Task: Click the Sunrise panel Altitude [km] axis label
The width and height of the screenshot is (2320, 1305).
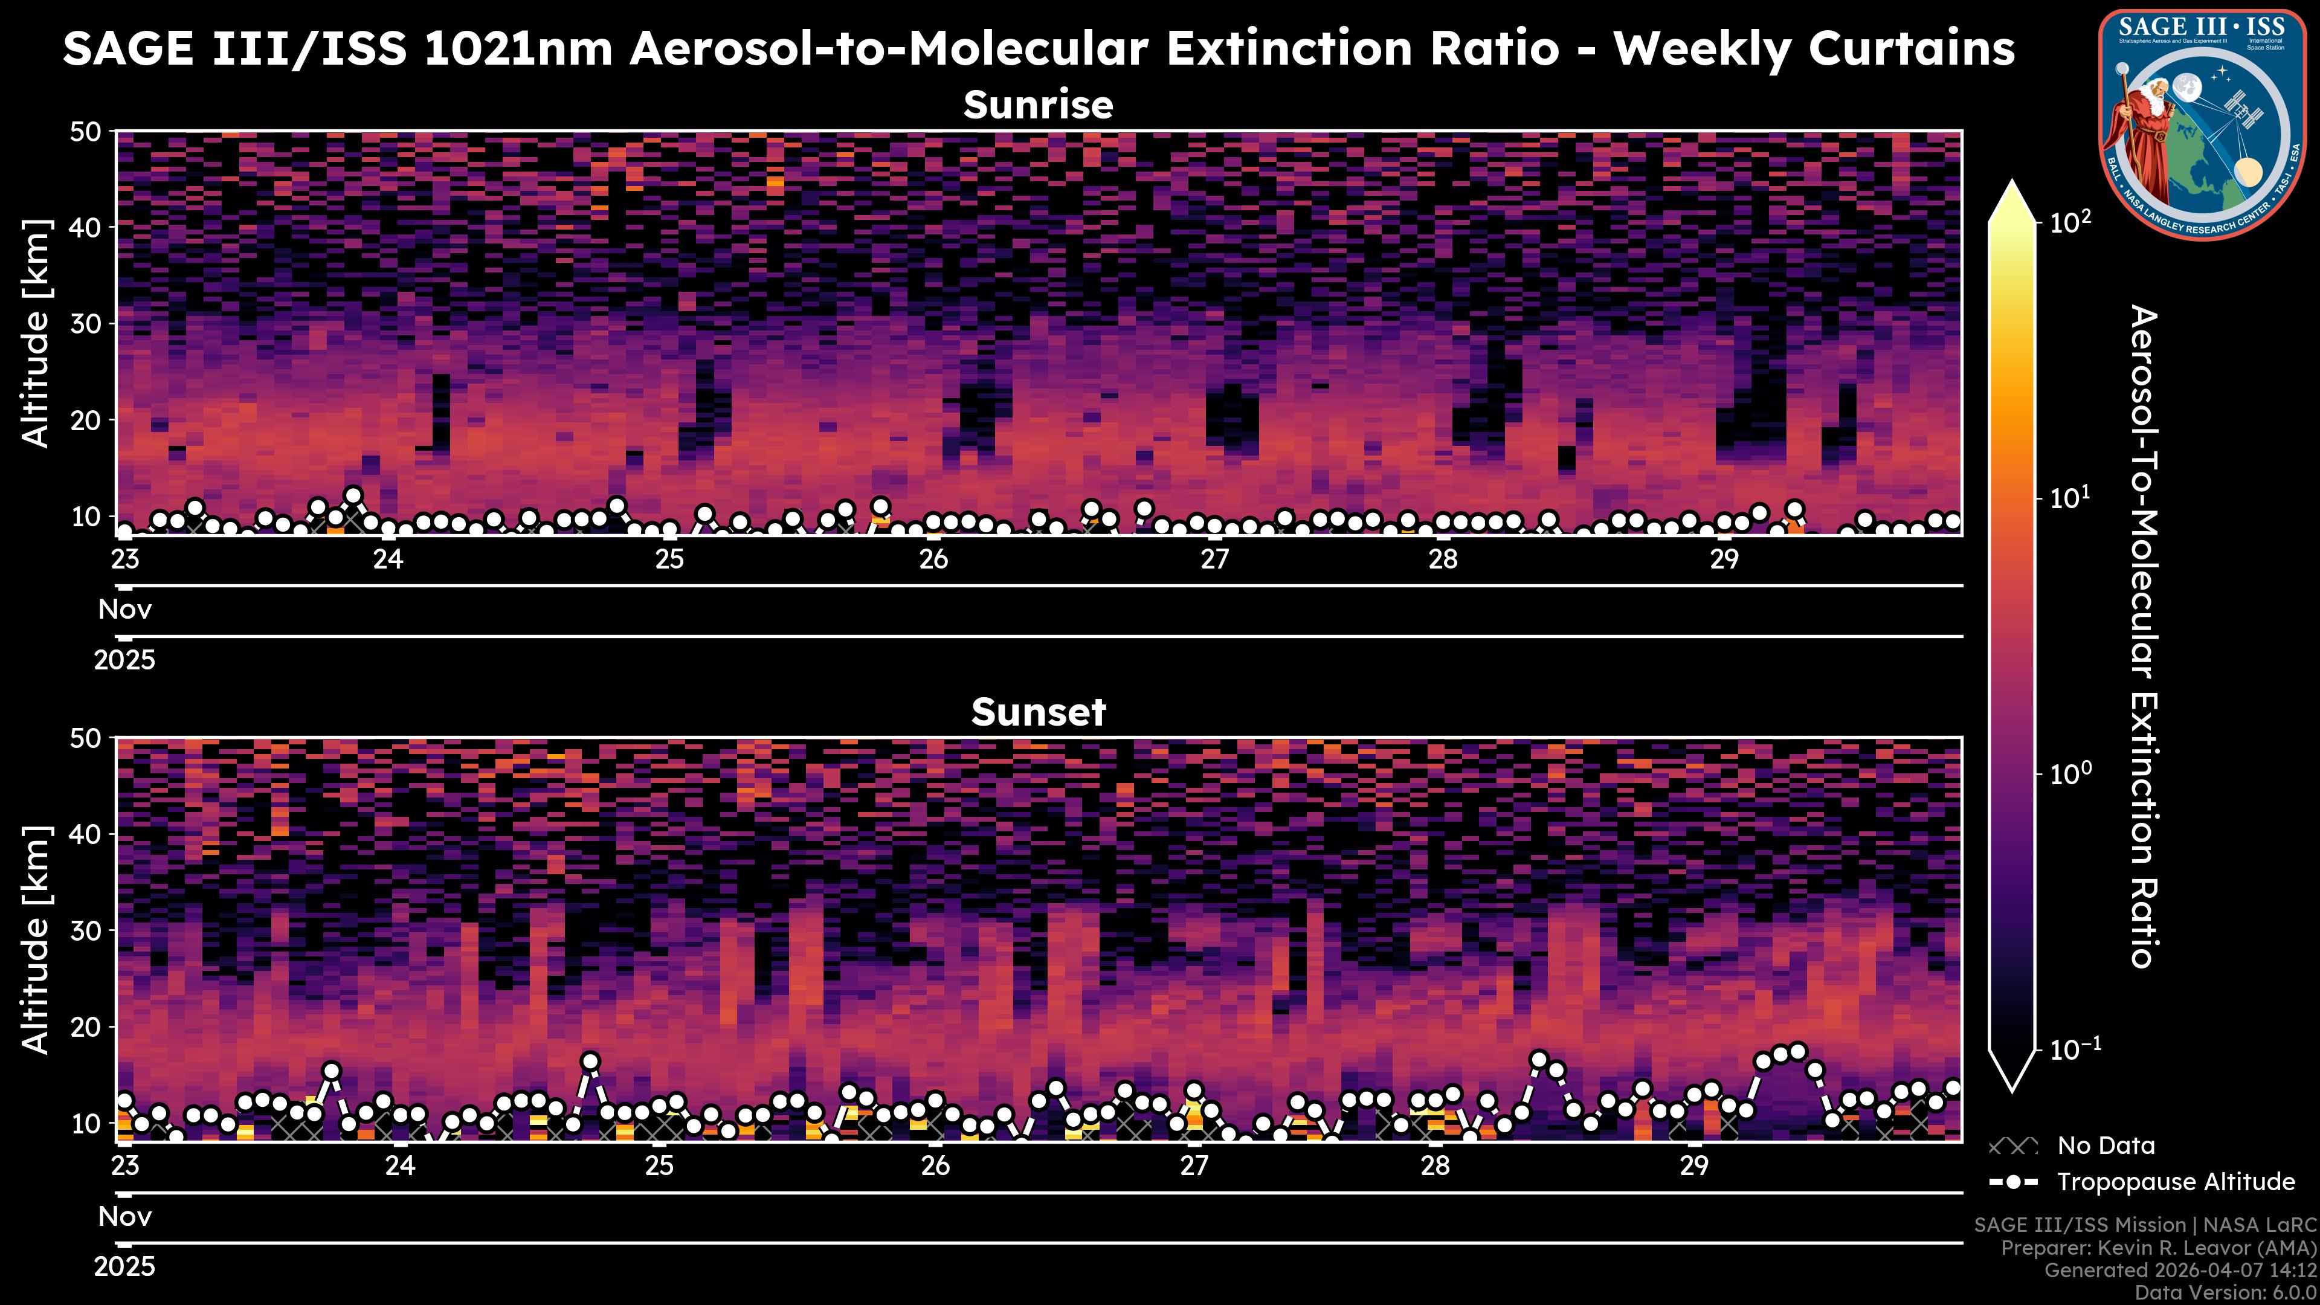Action: tap(36, 333)
